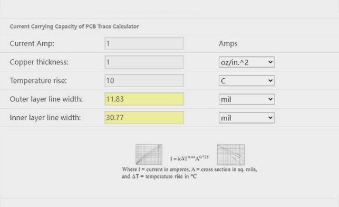
Task: Select the Outer layer line width result field
Action: click(x=144, y=99)
